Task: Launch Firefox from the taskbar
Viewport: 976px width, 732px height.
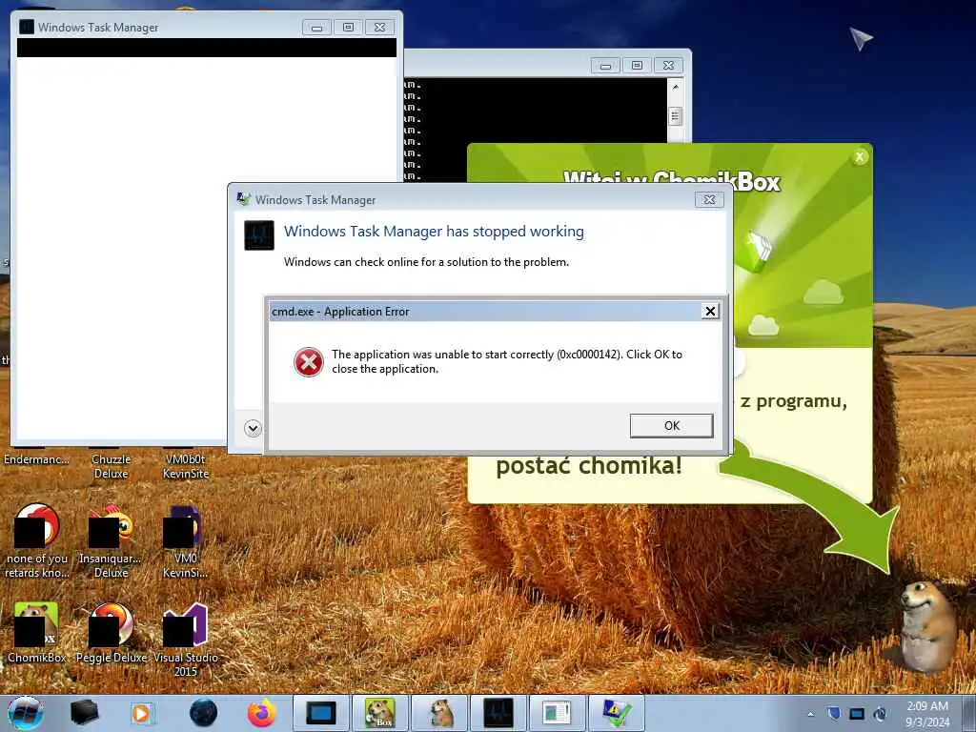Action: pos(262,713)
